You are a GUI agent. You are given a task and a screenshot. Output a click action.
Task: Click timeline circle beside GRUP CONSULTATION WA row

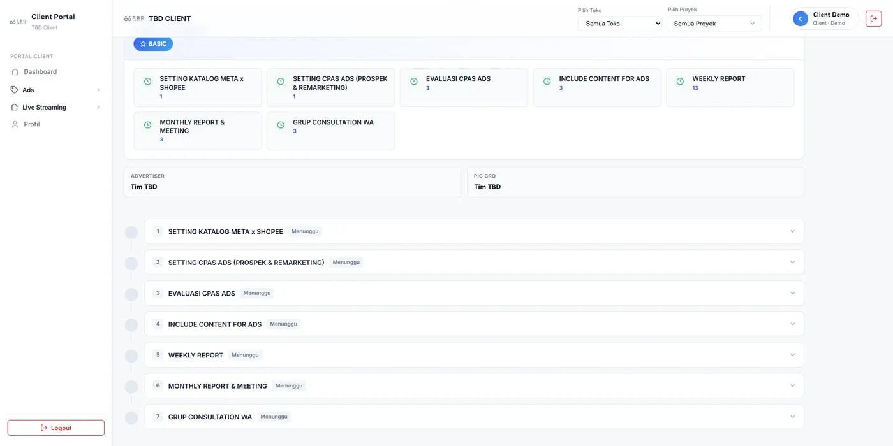(x=131, y=418)
